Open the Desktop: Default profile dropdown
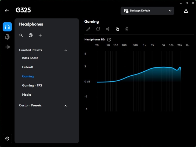The width and height of the screenshot is (196, 147). point(148,11)
